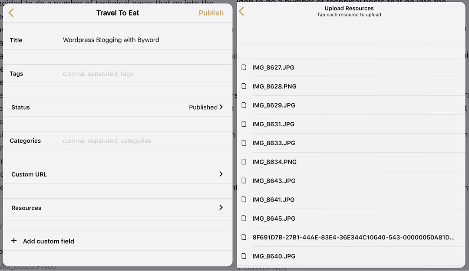Open Custom URL chevron
Viewport: 469px width, 271px height.
coord(221,174)
